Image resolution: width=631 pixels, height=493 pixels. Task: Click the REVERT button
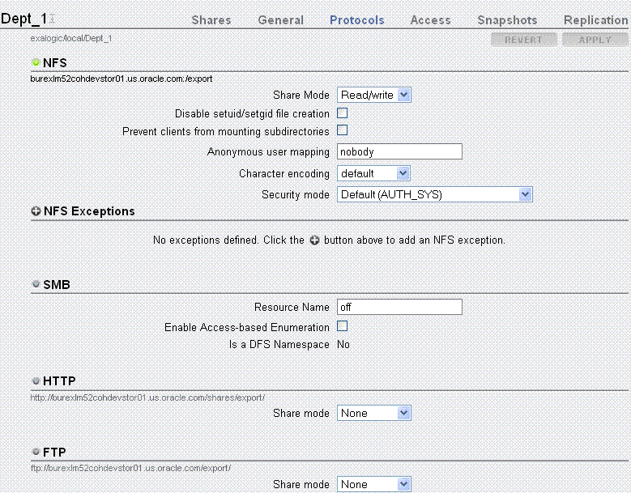pyautogui.click(x=524, y=40)
